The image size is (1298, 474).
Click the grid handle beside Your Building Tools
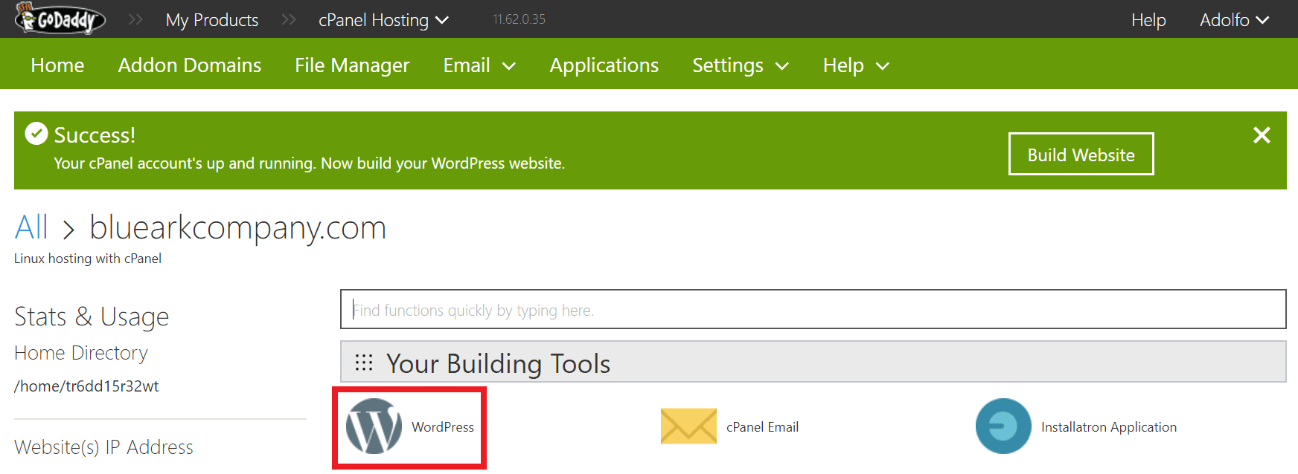pyautogui.click(x=363, y=363)
